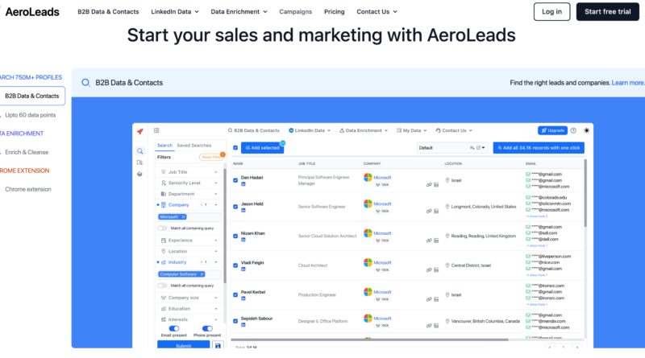
Task: Click the Microsoft logo in Vladi Feigin row
Action: point(368,263)
